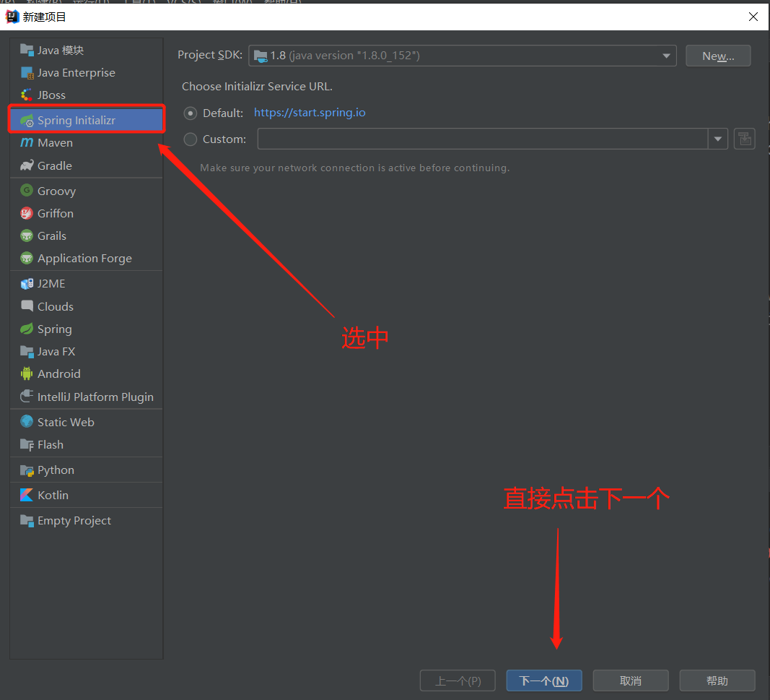Click the Groovy G icon
This screenshot has width=770, height=700.
click(x=27, y=190)
